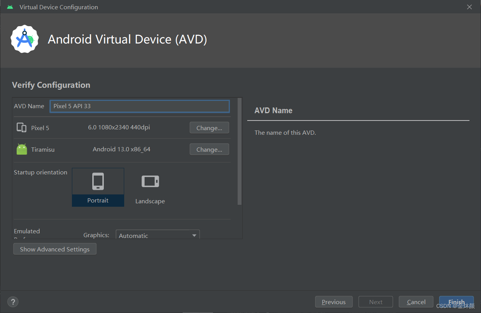The width and height of the screenshot is (481, 313).
Task: Click the Android icon in title bar
Action: click(10, 7)
